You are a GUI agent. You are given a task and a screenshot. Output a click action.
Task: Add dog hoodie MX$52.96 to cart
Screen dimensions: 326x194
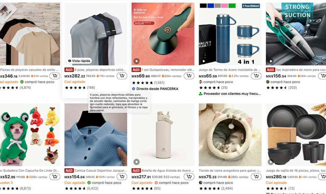[55, 177]
